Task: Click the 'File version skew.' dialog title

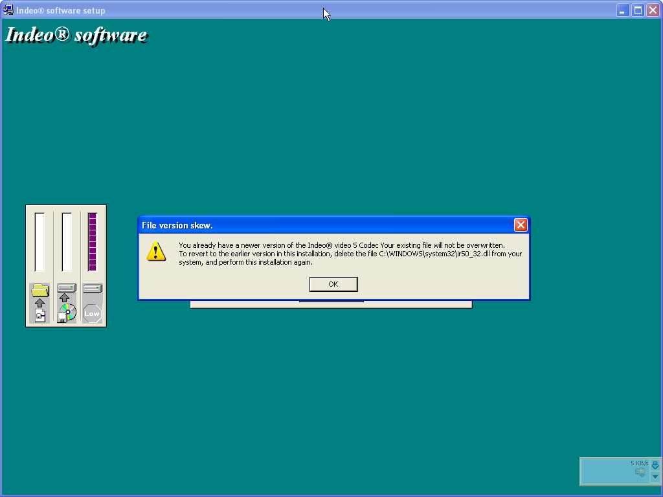Action: point(177,225)
